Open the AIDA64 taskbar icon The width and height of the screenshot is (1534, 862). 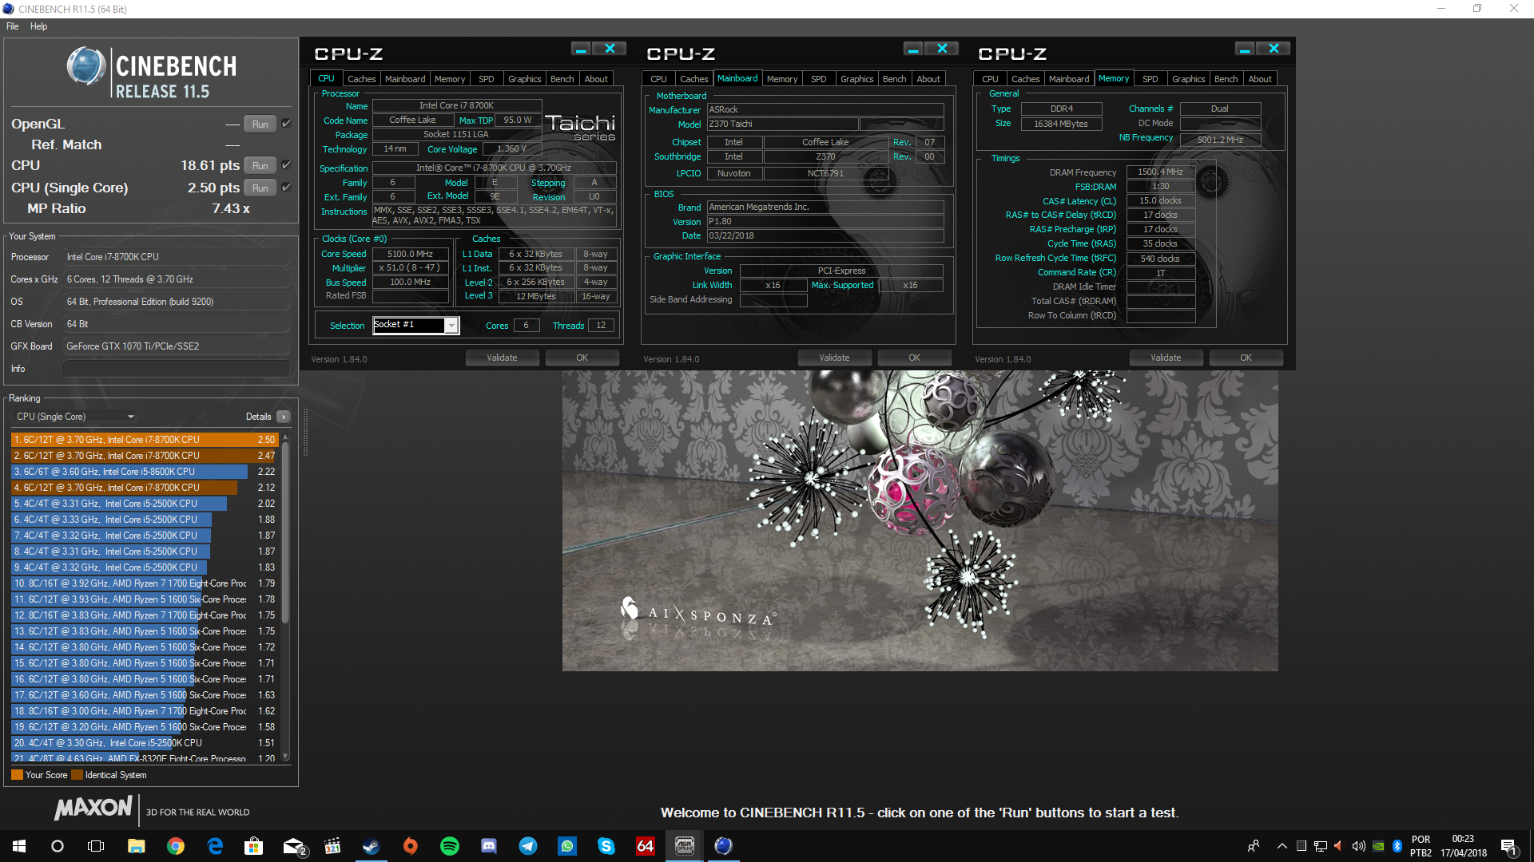click(x=645, y=846)
